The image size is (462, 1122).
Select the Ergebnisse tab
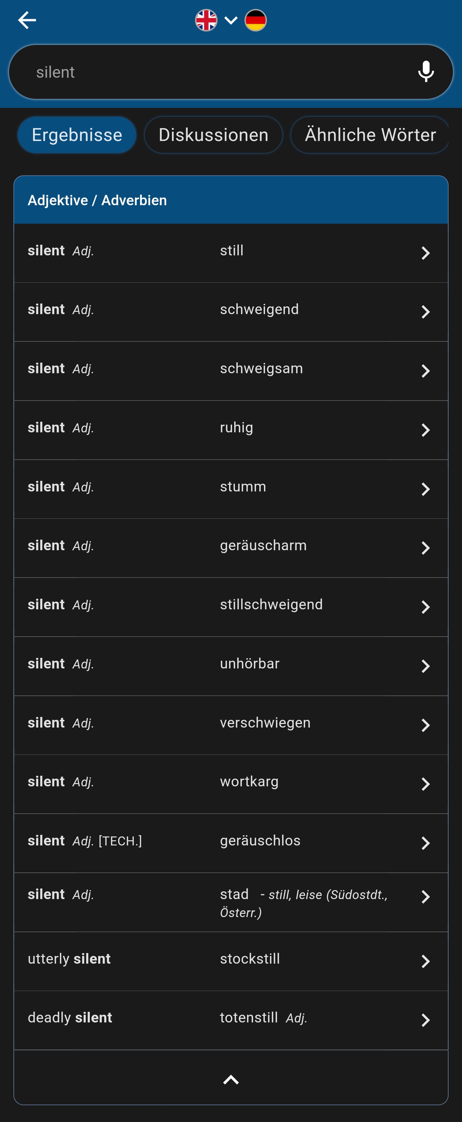[77, 135]
